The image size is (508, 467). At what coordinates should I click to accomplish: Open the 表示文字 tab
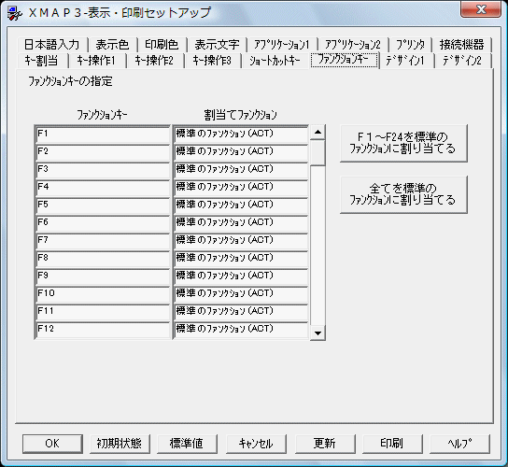pyautogui.click(x=217, y=45)
